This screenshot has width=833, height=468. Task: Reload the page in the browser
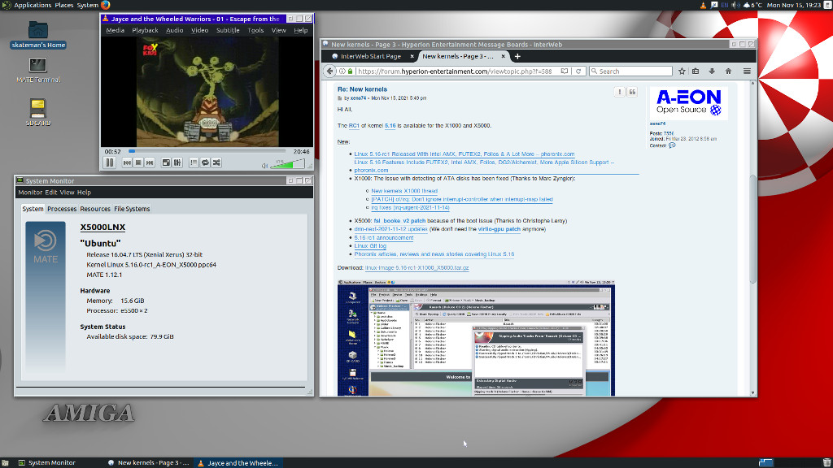point(578,71)
